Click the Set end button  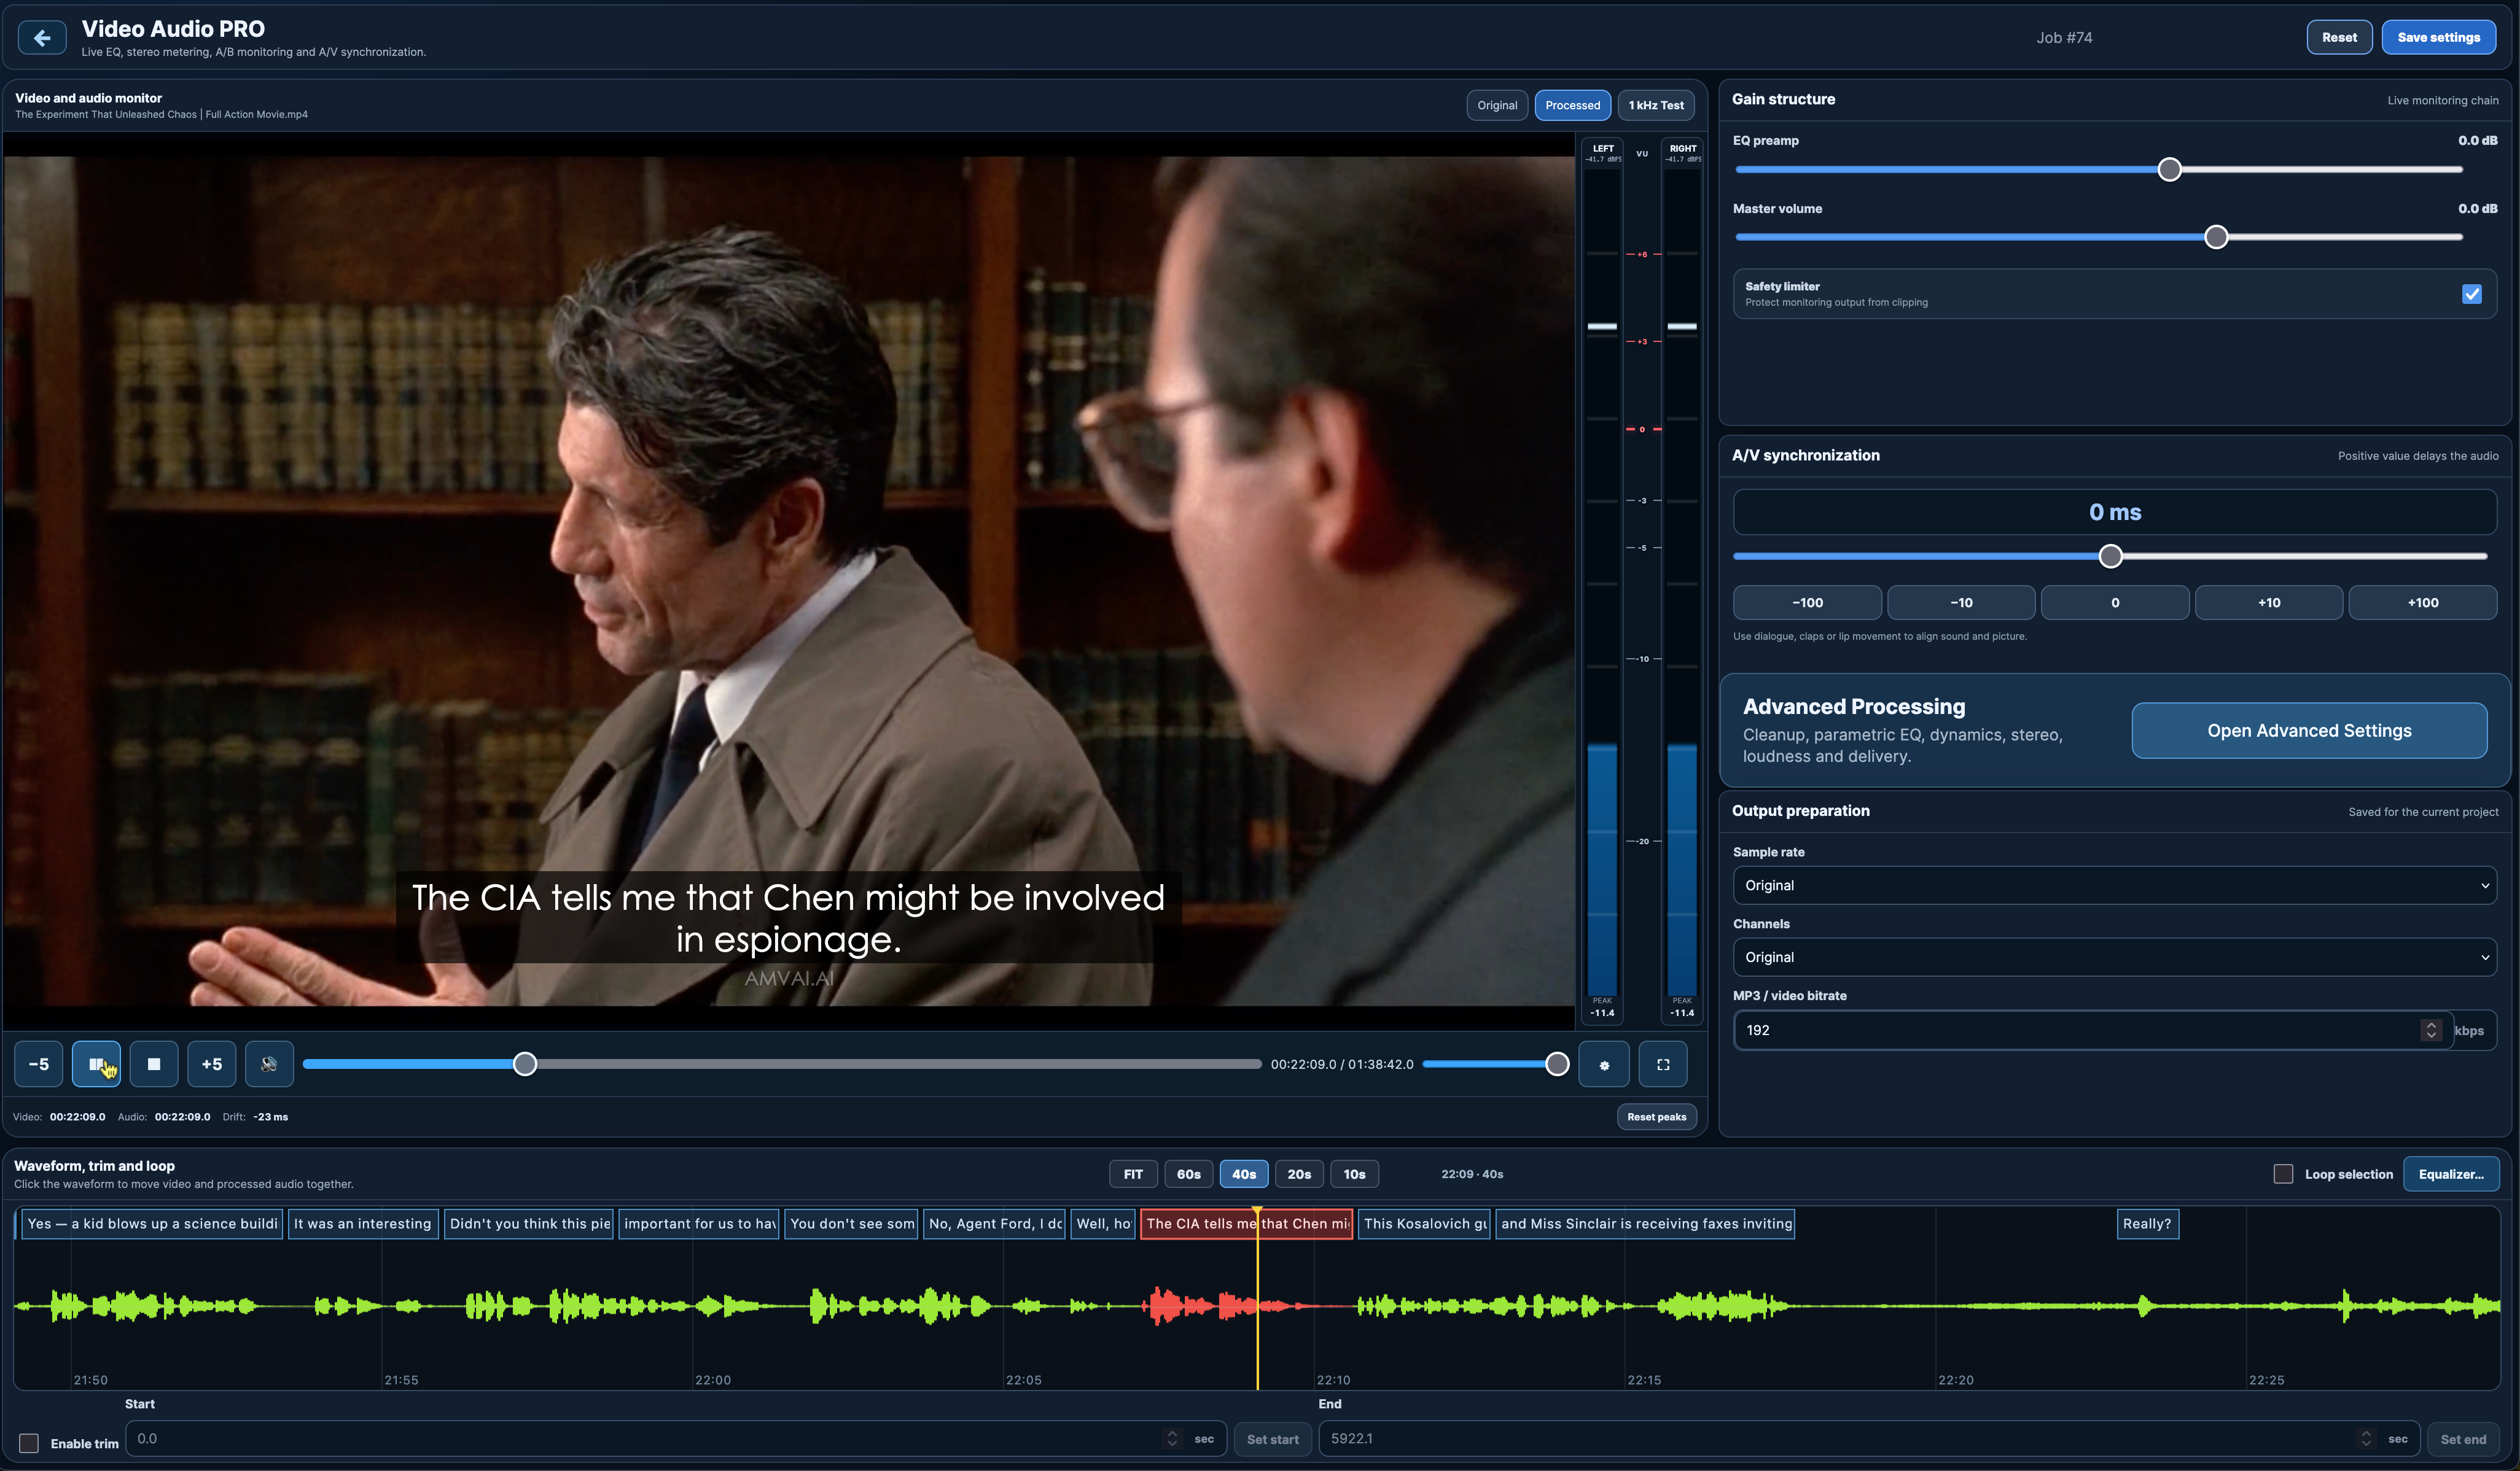(2463, 1440)
